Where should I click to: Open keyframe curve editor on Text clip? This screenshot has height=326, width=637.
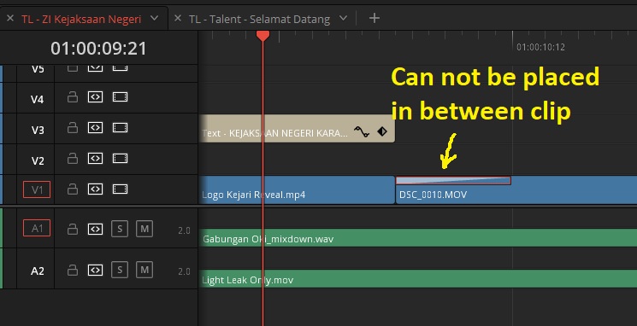click(x=361, y=131)
